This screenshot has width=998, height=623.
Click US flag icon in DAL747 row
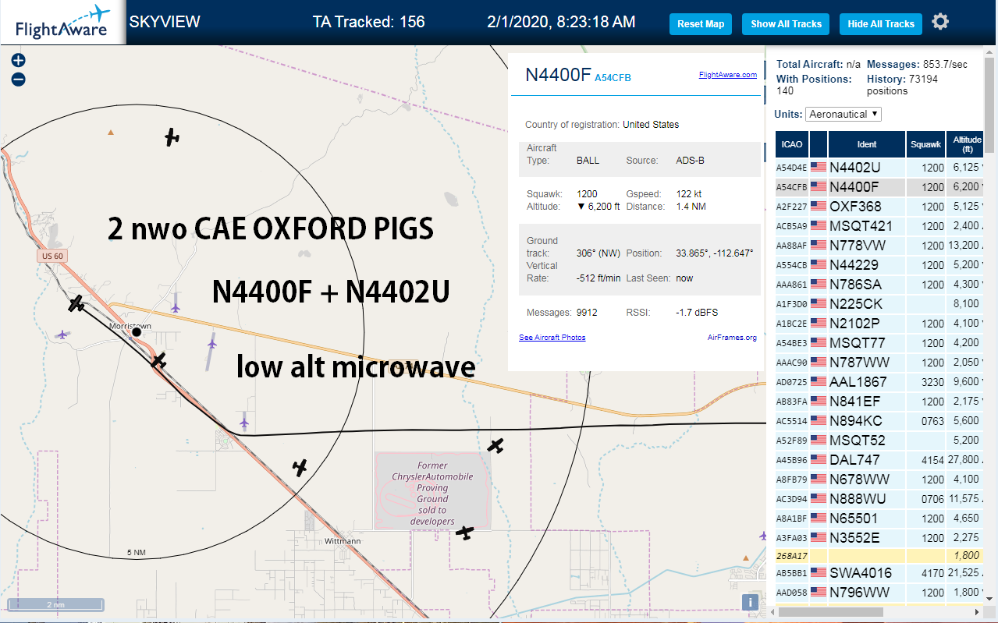pos(819,459)
